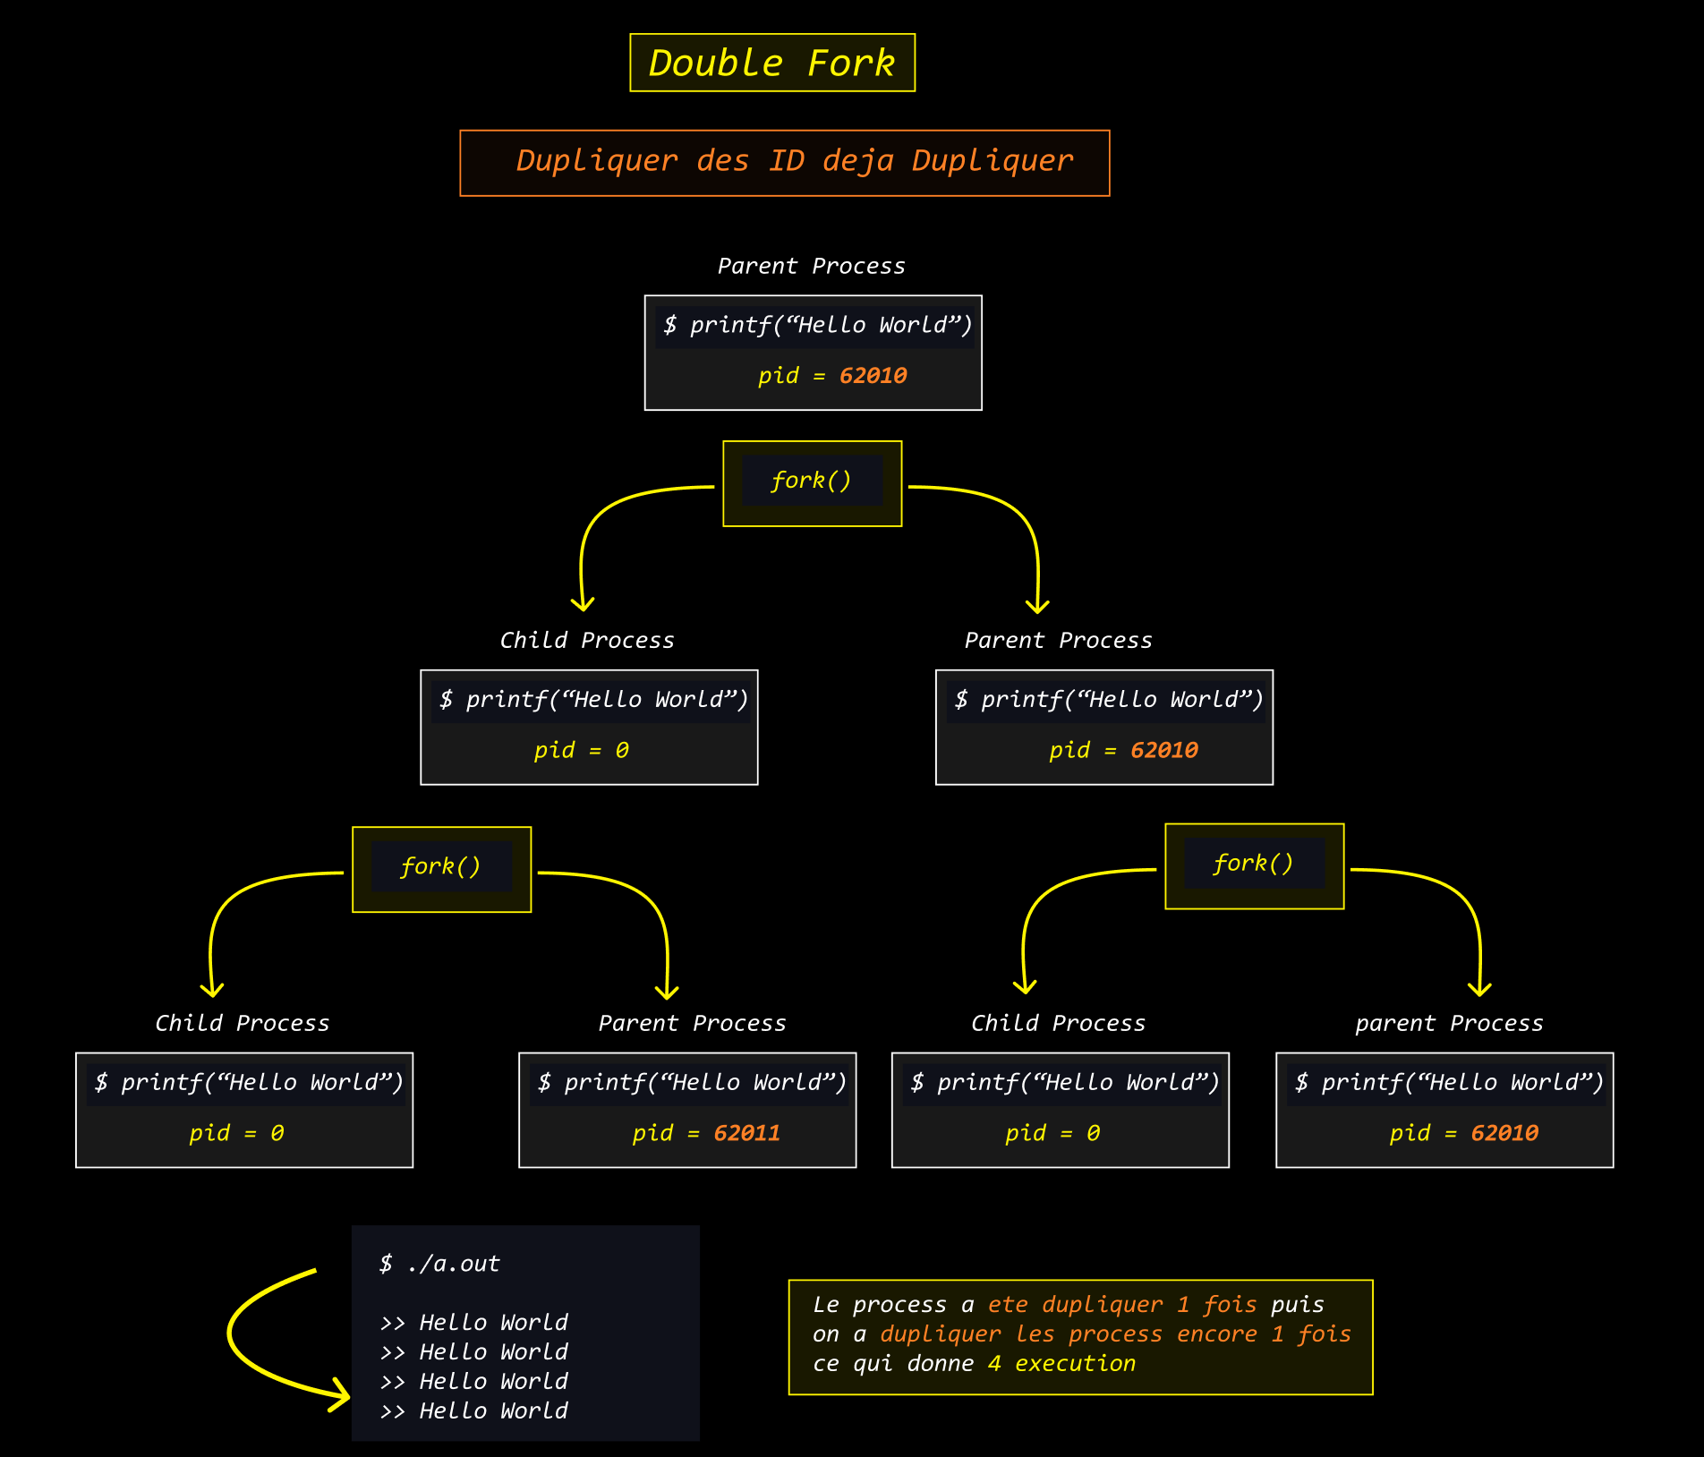Click "pid = 0" in the leftmost leaf box
The height and width of the screenshot is (1457, 1704).
(236, 1133)
